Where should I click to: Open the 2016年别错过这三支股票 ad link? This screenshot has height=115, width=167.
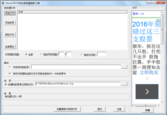pyautogui.click(x=146, y=32)
